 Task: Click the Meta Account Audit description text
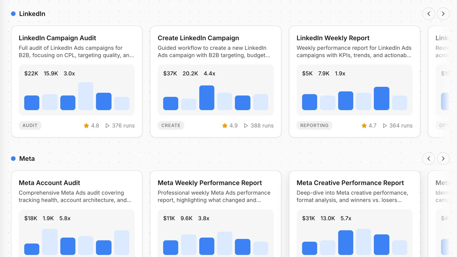[75, 196]
